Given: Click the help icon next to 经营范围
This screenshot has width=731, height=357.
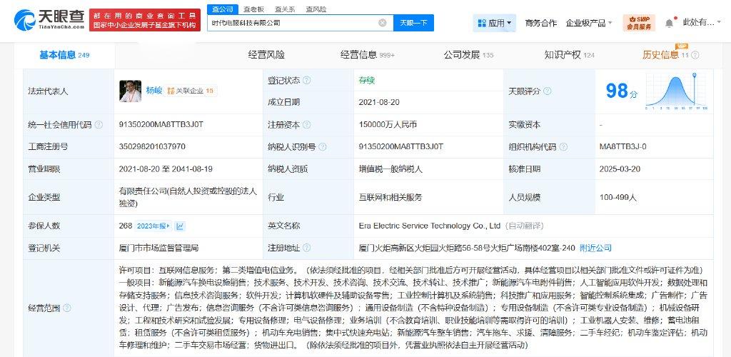Looking at the screenshot, I should coord(67,308).
